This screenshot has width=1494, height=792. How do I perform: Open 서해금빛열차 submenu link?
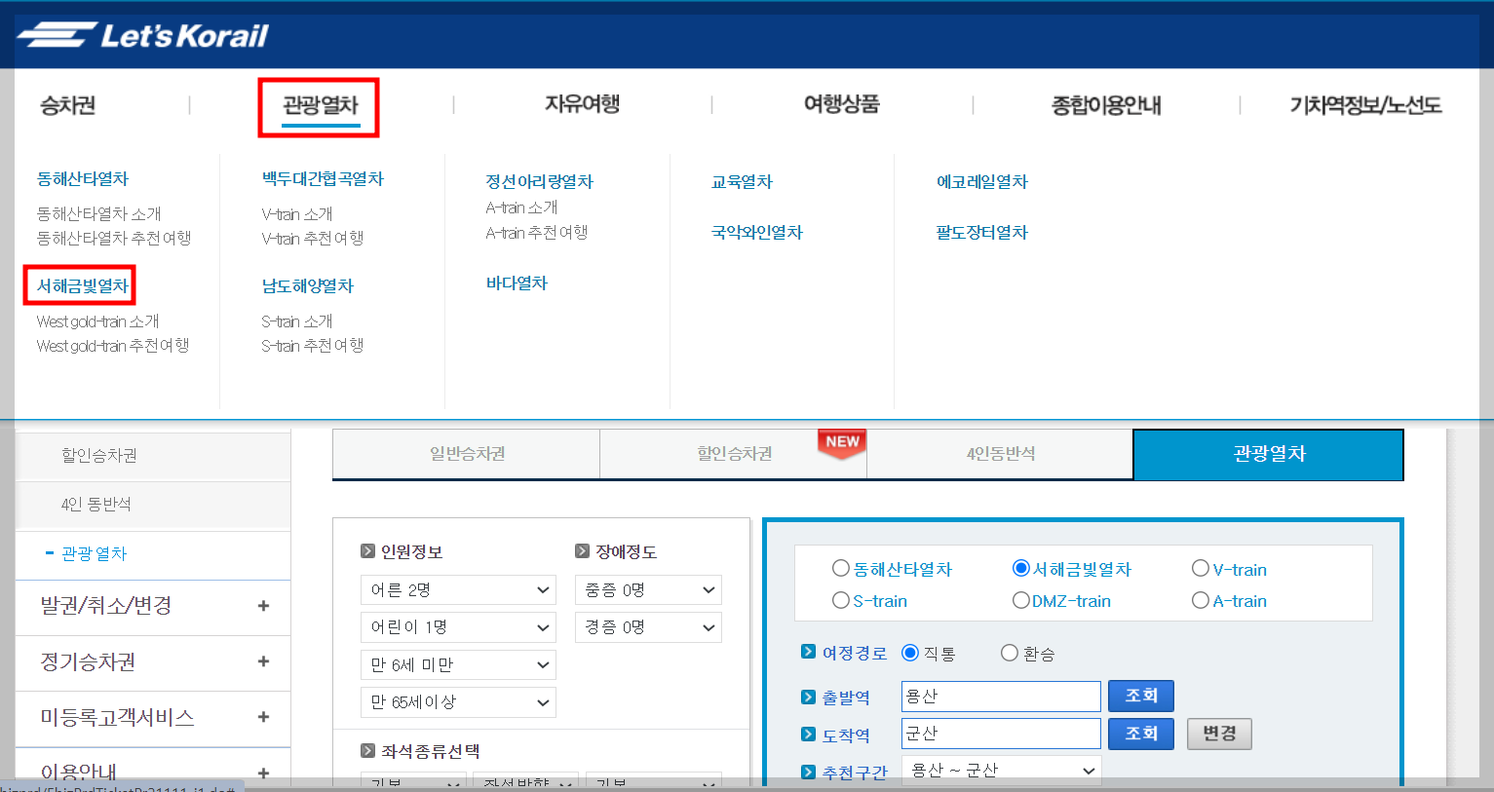click(x=83, y=286)
